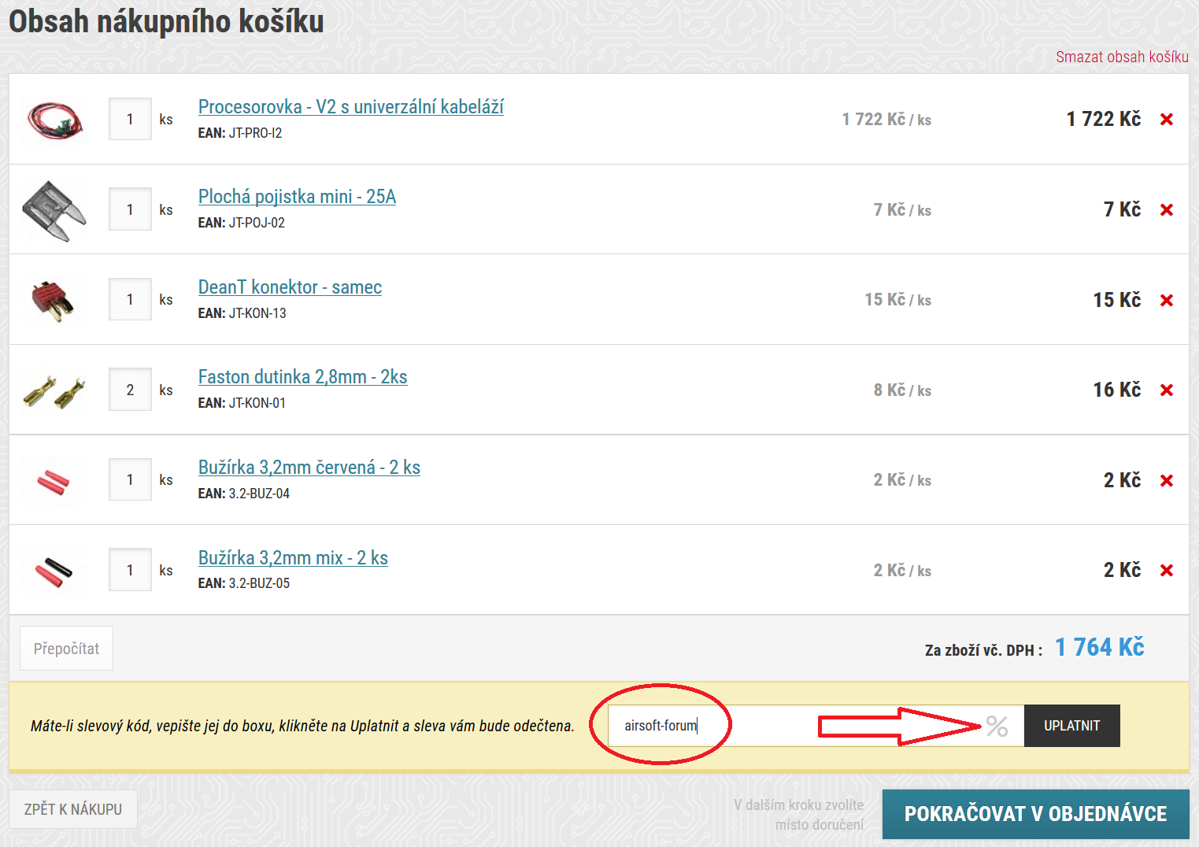Click quantity field for Bužírka červená
Viewport: 1199px width, 847px height.
(x=130, y=479)
